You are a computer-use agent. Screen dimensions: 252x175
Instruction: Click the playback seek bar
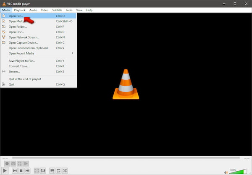pyautogui.click(x=126, y=158)
